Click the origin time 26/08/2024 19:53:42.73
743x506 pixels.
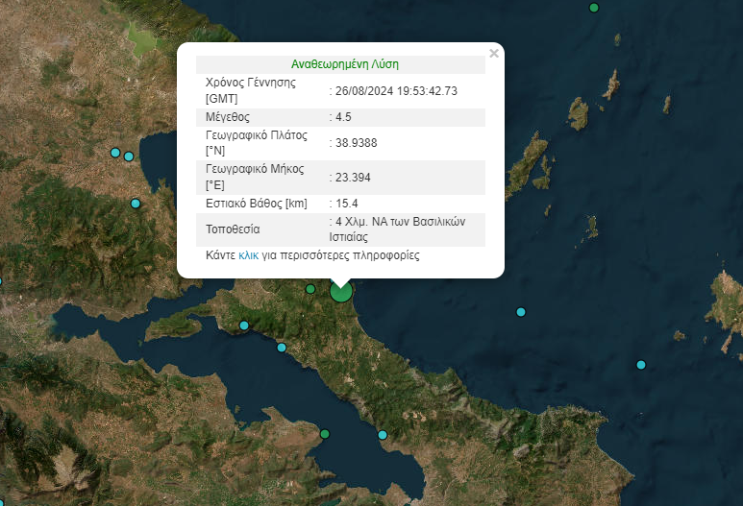(396, 91)
